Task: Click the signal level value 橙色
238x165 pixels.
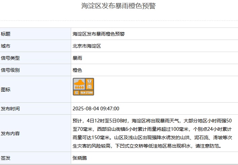Action: pyautogui.click(x=77, y=70)
